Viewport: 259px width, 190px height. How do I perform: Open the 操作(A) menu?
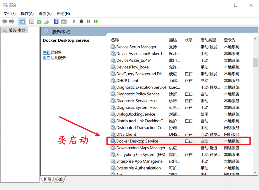click(27, 14)
